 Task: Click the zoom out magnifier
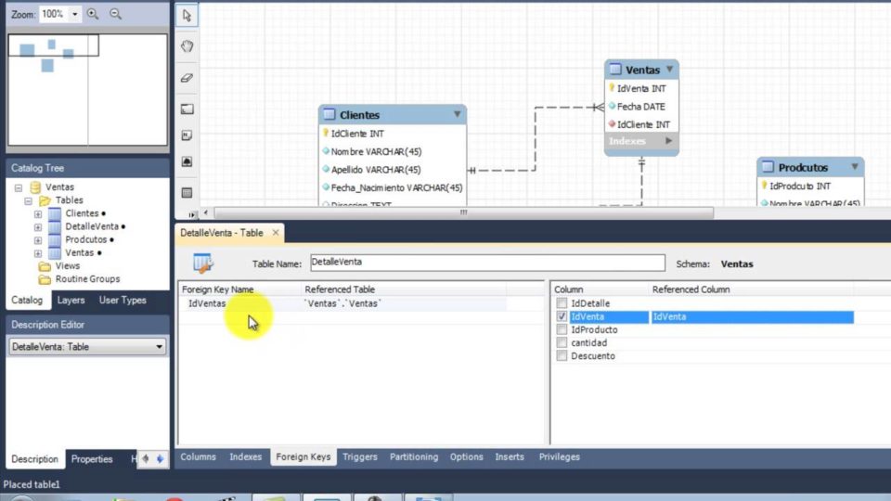click(116, 14)
